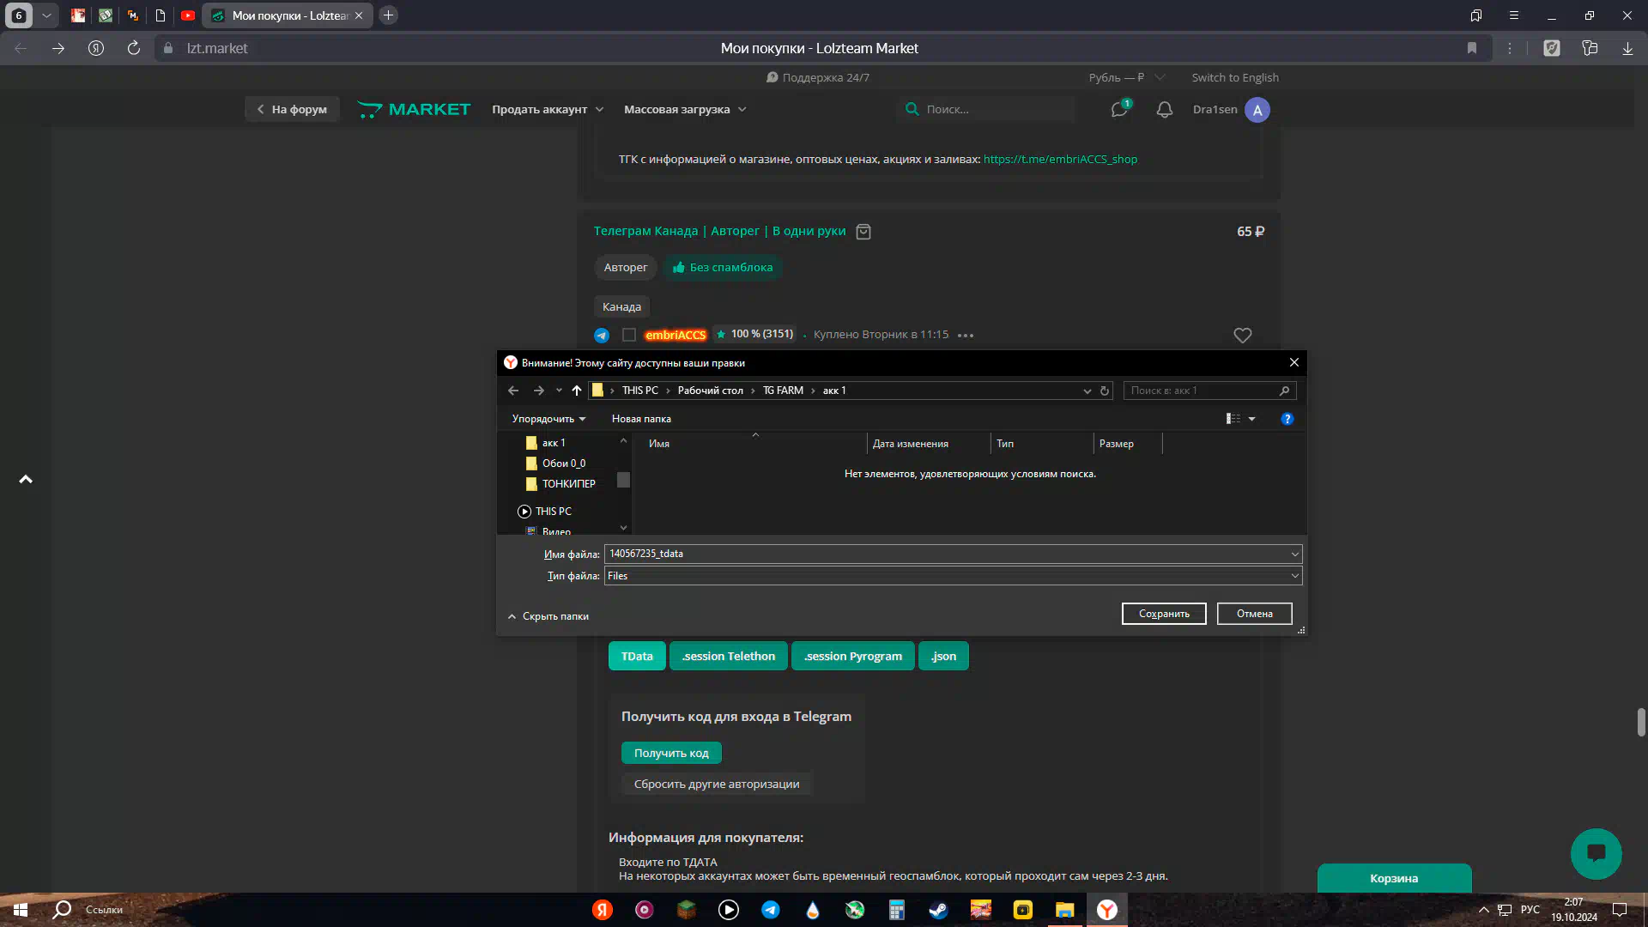Viewport: 1648px width, 927px height.
Task: Open the Dra1sen user avatar
Action: [x=1257, y=110]
